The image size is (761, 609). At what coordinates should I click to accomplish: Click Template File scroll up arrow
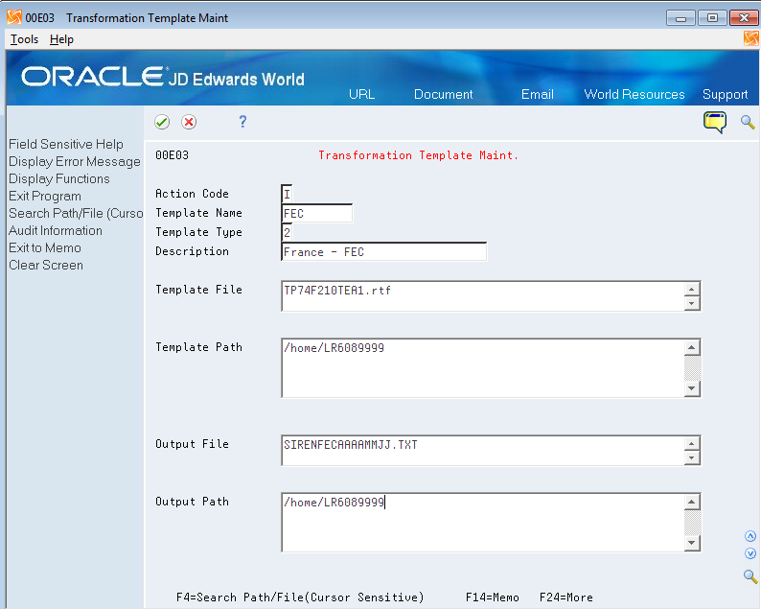pyautogui.click(x=692, y=289)
